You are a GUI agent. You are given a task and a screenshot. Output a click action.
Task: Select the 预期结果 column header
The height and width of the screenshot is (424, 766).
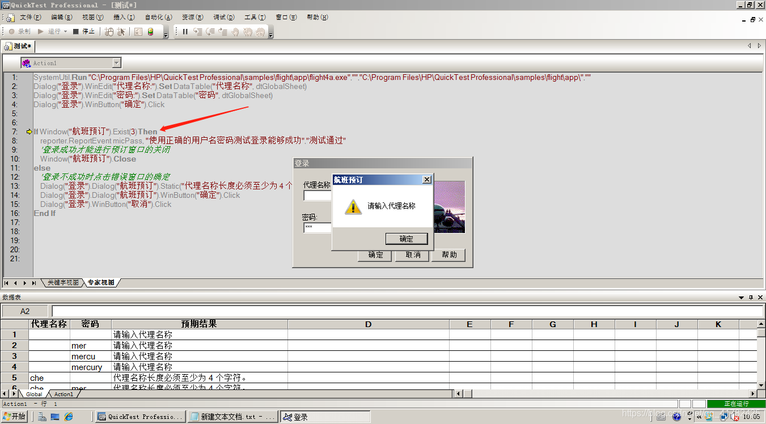[x=200, y=324]
